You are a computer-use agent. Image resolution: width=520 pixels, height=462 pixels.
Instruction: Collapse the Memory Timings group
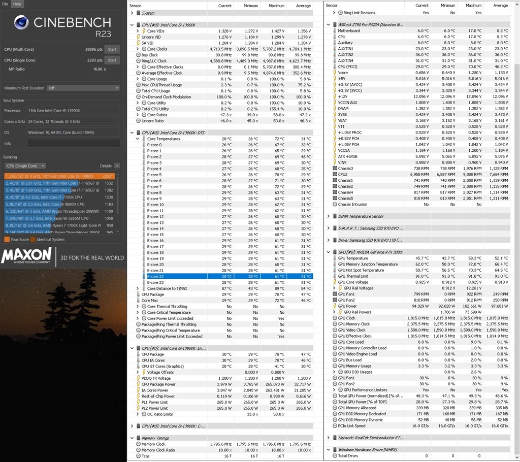(x=132, y=438)
